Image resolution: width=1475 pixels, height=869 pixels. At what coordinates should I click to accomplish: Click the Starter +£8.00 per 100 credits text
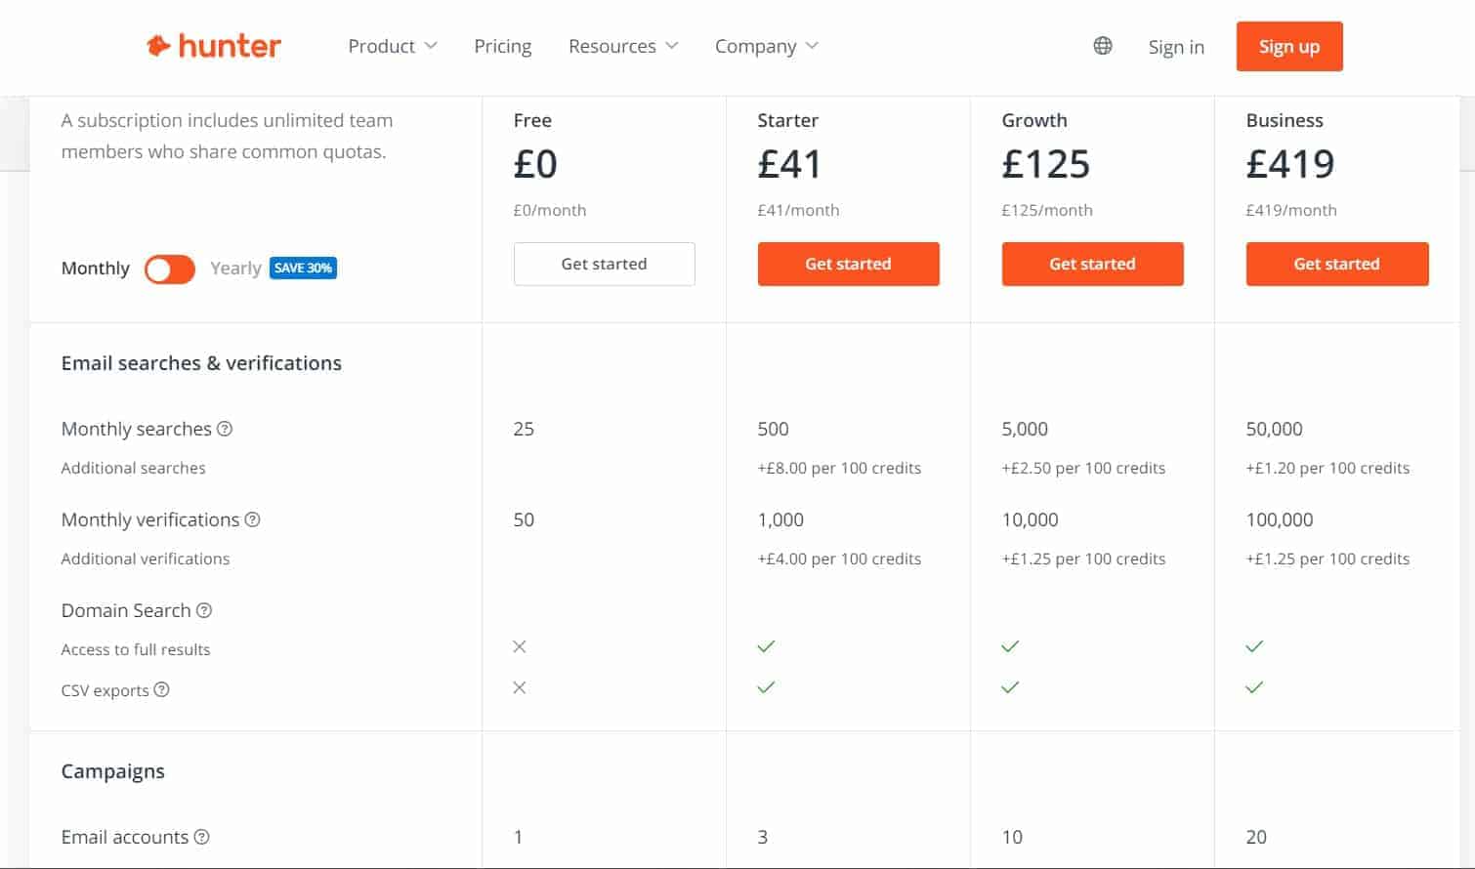[839, 468]
